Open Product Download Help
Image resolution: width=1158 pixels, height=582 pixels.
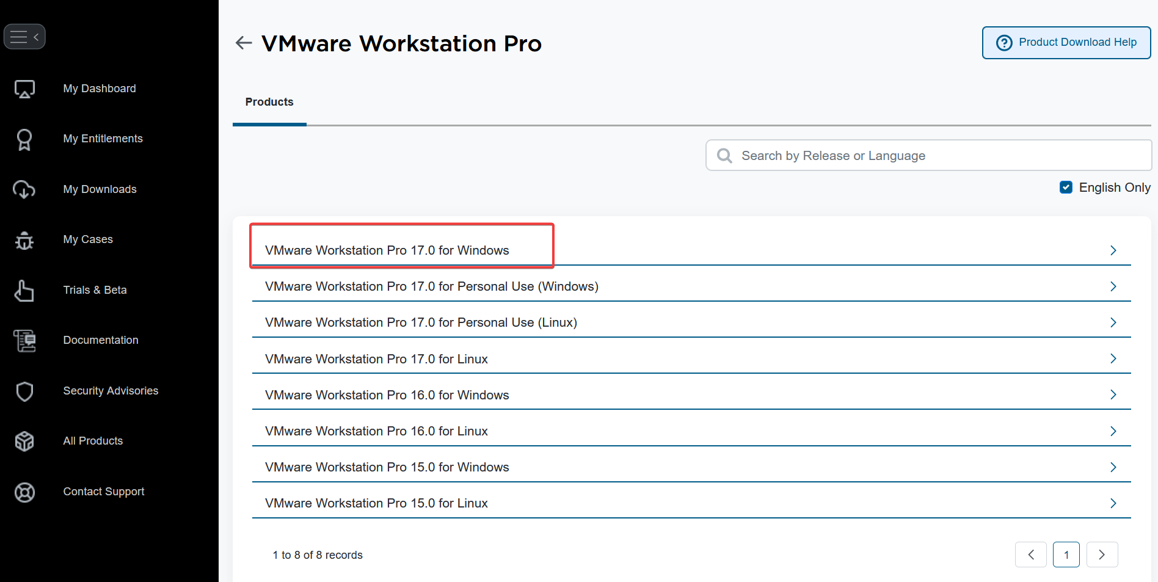(x=1066, y=43)
